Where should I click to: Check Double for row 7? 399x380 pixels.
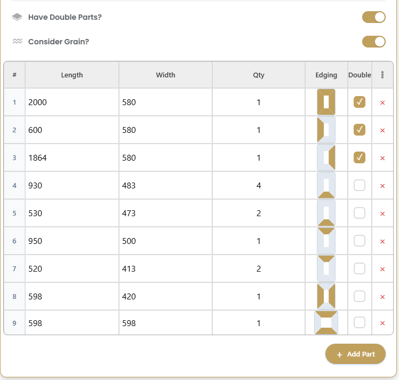360,268
